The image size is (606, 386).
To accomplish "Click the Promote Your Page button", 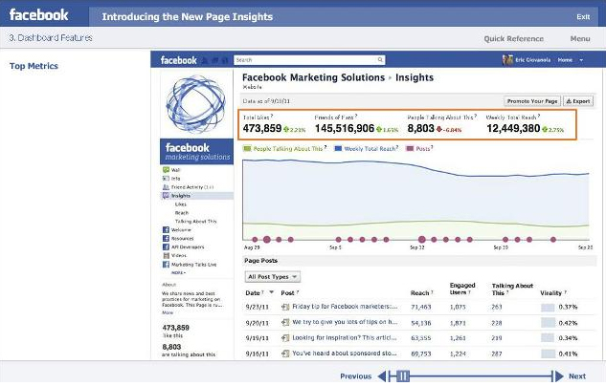I will tap(530, 100).
